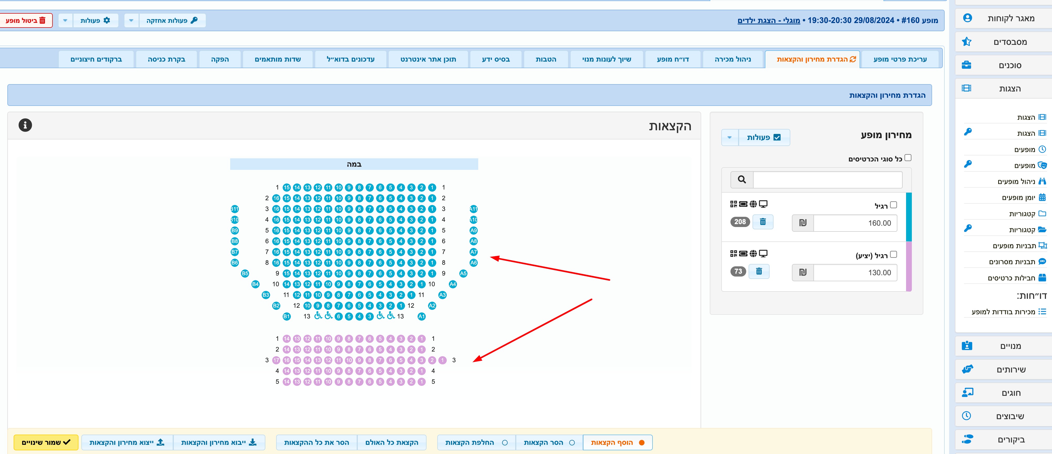Click the purple color bar of רגיל (יציע)
The width and height of the screenshot is (1052, 454).
[x=909, y=266]
